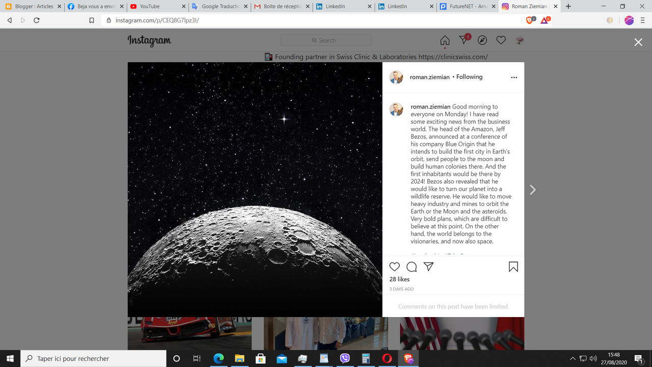The width and height of the screenshot is (652, 367).
Task: Close the Blogger : Articles tab
Action: [60, 7]
